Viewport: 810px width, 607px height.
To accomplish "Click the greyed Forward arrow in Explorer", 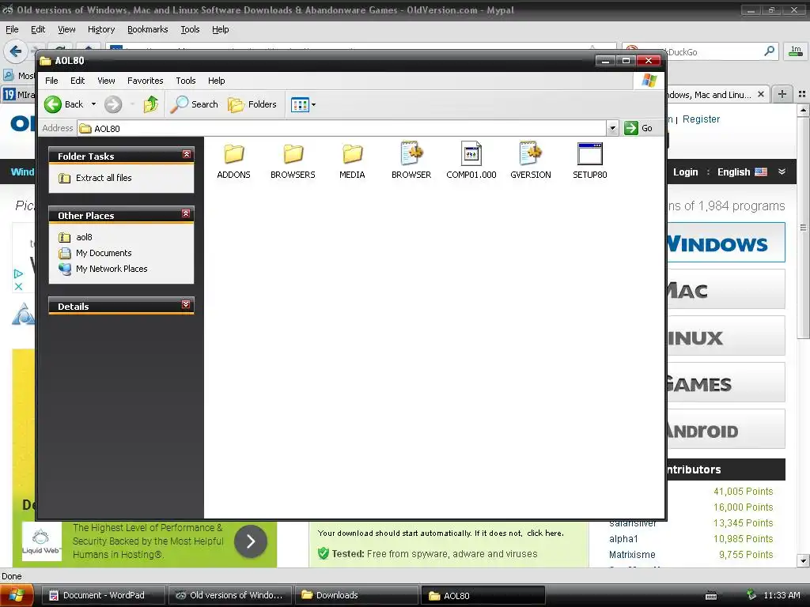I will (113, 104).
